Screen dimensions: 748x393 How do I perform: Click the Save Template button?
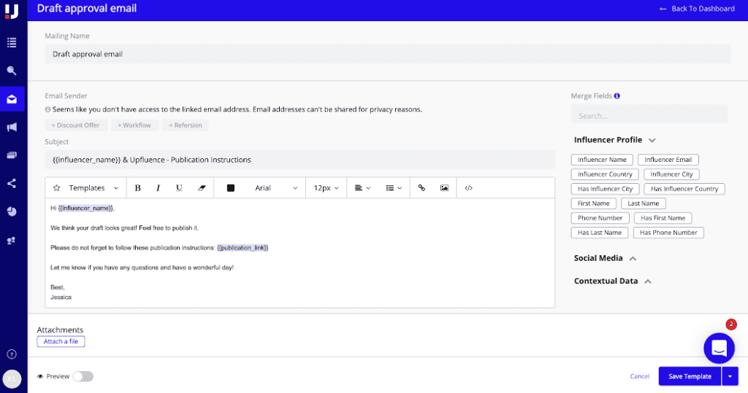tap(690, 376)
